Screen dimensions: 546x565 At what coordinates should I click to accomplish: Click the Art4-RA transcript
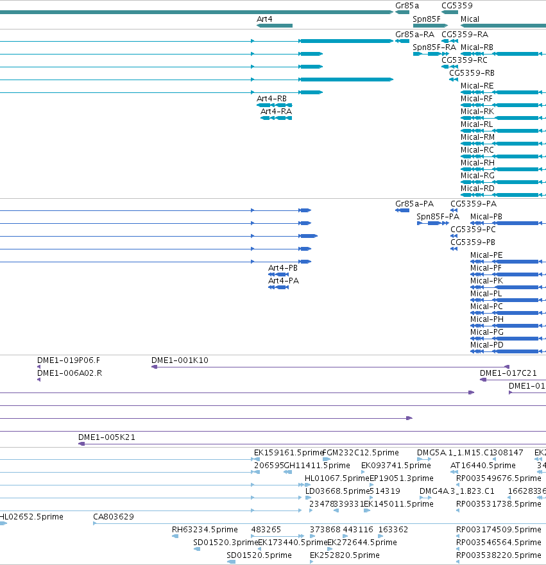pos(276,118)
